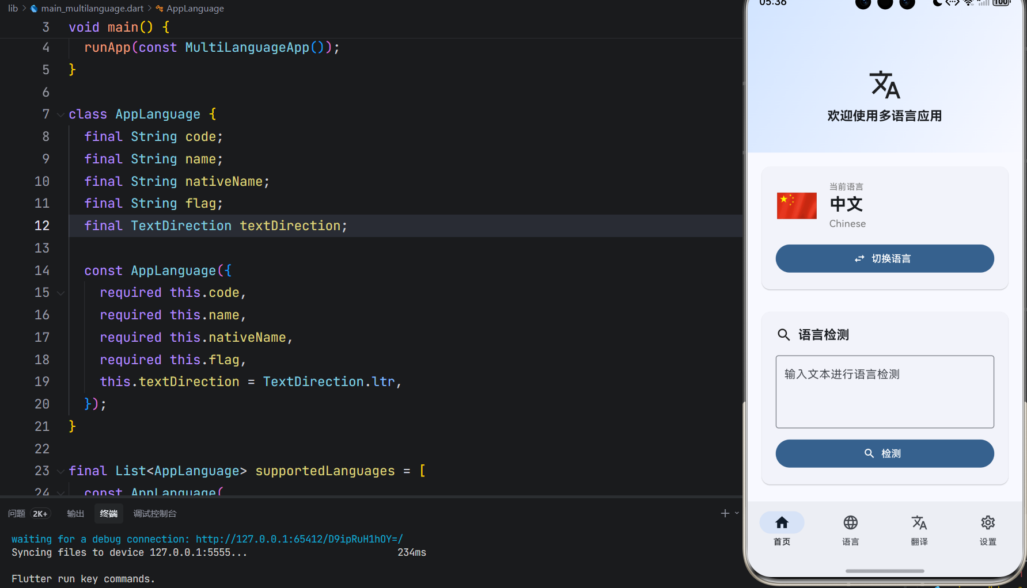Toggle the fold chevron at line 15
The width and height of the screenshot is (1027, 588).
click(60, 293)
